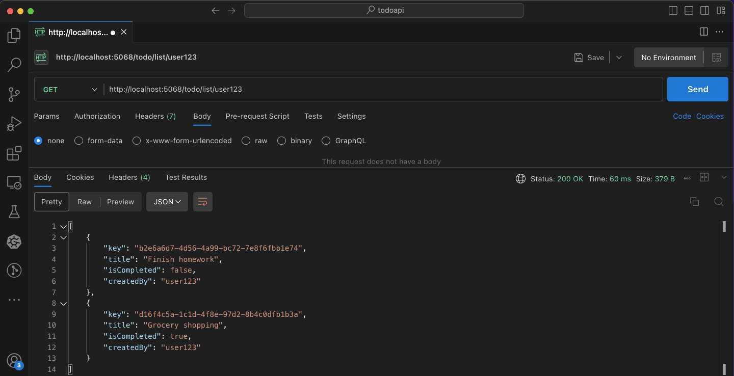The width and height of the screenshot is (734, 376).
Task: Switch response view to Raw
Action: (85, 202)
